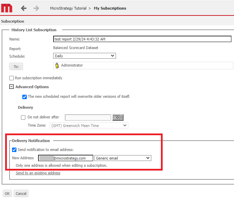Click the Administrator user icon

point(57,66)
